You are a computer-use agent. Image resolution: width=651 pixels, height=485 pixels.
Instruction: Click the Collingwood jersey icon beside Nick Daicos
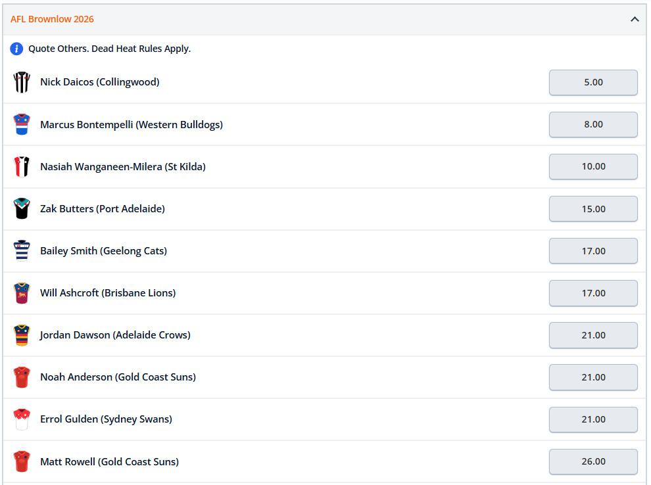coord(22,82)
